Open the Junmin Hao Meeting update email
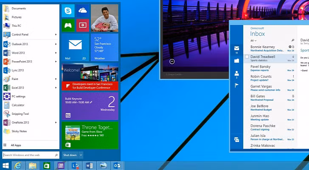 pos(270,118)
